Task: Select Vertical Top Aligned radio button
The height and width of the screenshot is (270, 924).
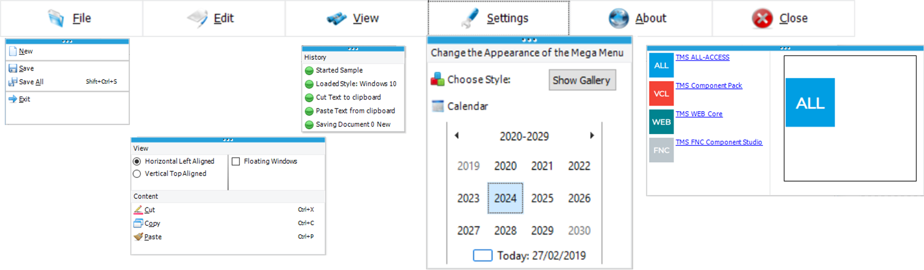Action: click(137, 174)
